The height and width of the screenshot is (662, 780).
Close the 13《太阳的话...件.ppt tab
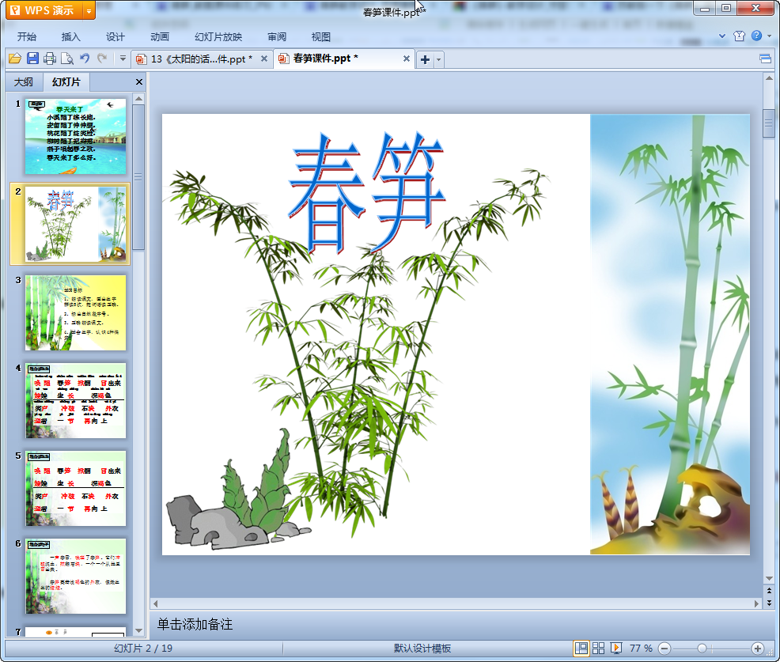(264, 59)
